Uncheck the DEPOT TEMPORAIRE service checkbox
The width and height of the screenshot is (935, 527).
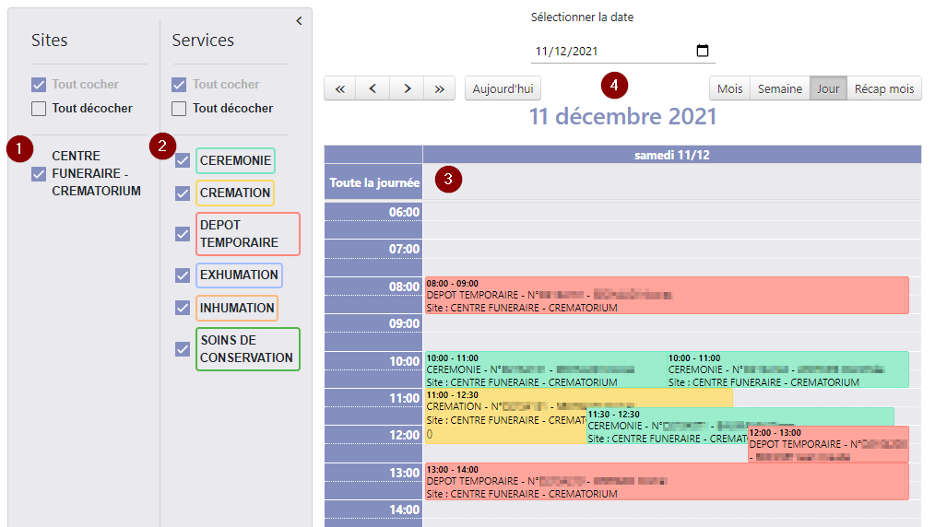pos(183,234)
